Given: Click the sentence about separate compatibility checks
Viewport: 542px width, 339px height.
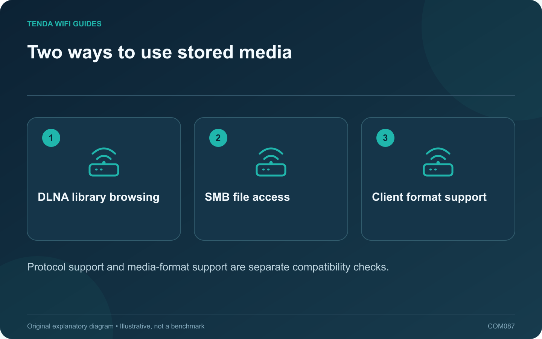Looking at the screenshot, I should 208,267.
